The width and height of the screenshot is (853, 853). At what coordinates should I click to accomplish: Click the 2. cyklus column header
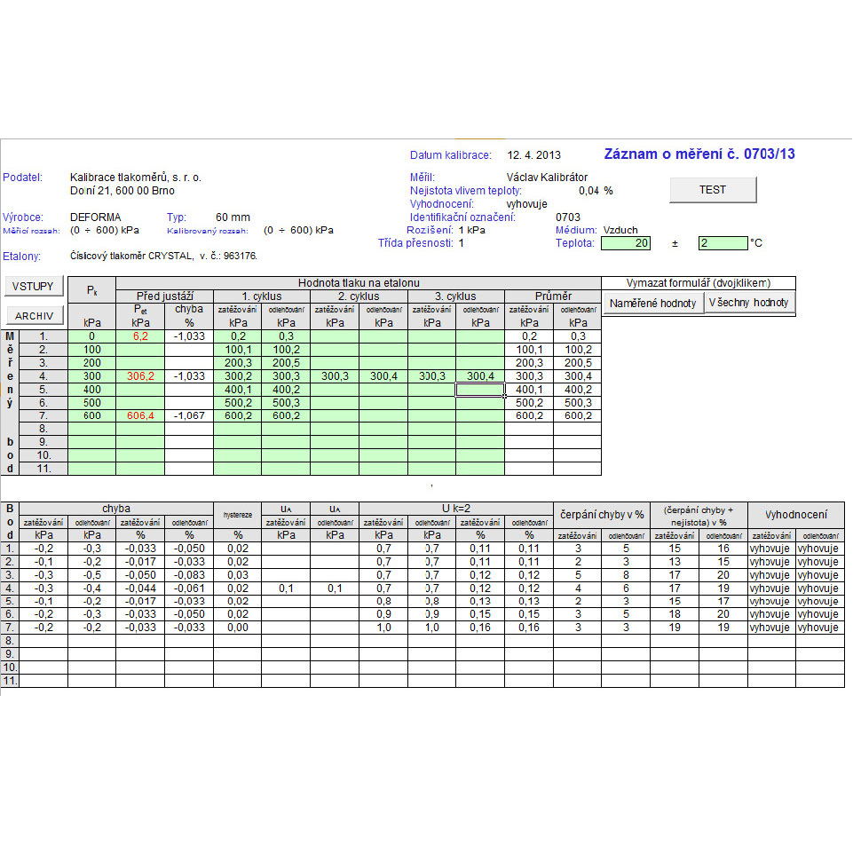[x=359, y=296]
